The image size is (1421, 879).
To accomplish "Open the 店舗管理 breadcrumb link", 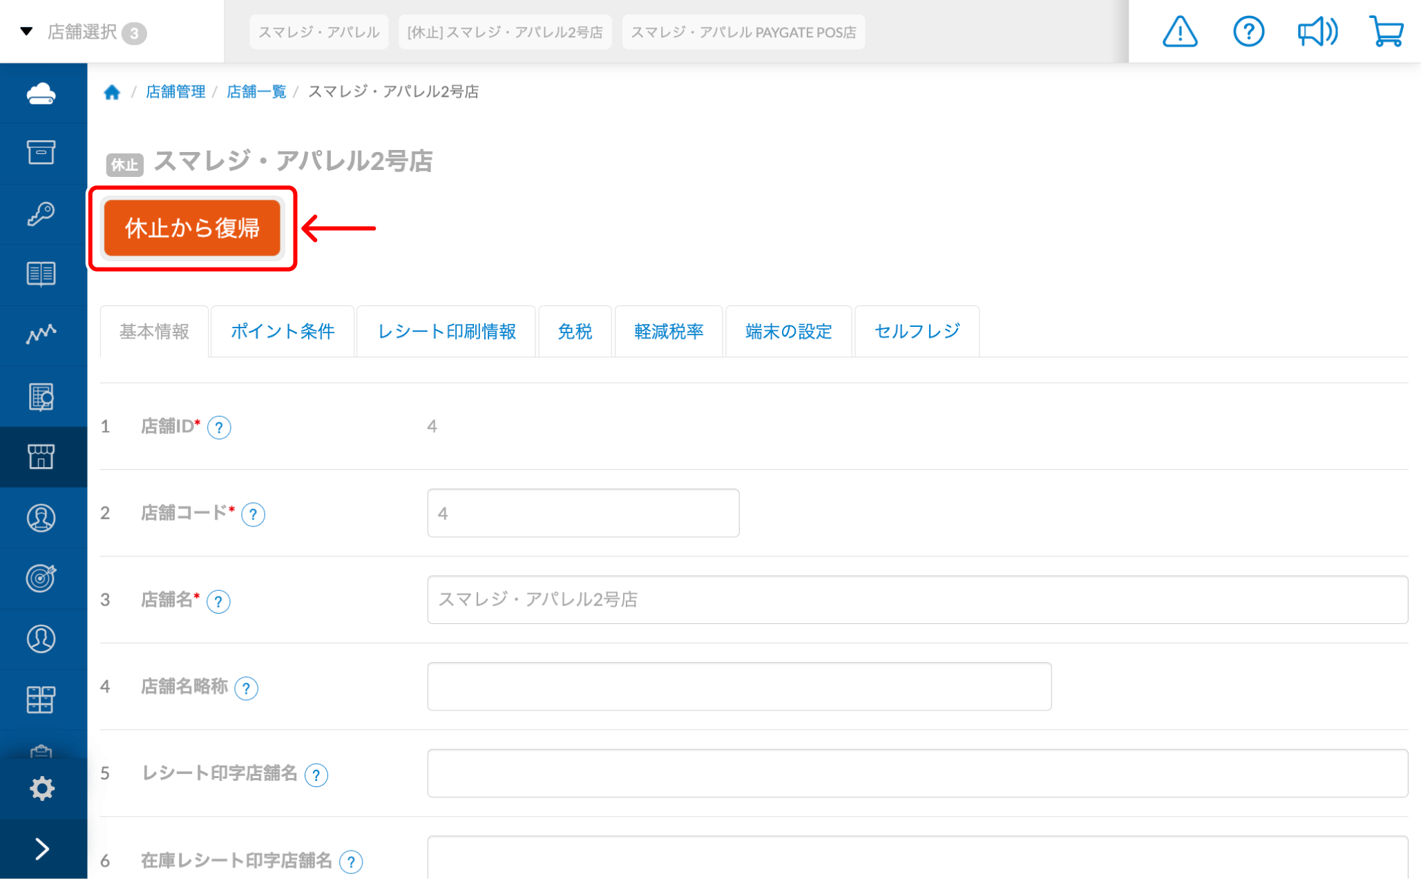I will pyautogui.click(x=175, y=92).
